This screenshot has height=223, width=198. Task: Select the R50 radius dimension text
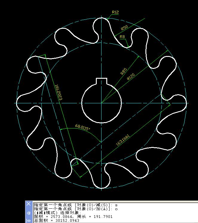pos(124,28)
